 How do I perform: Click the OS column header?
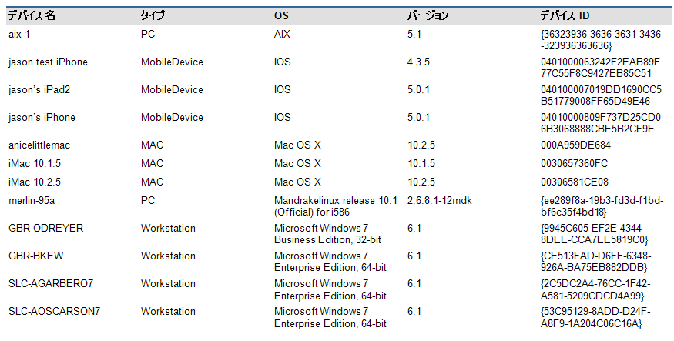pyautogui.click(x=281, y=16)
